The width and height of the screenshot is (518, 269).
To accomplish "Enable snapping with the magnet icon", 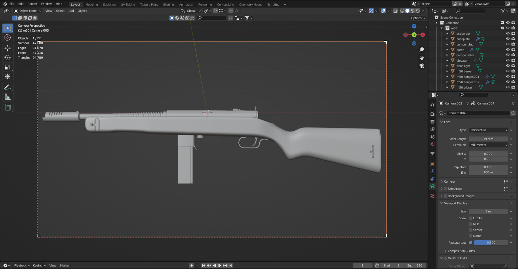I will (215, 11).
